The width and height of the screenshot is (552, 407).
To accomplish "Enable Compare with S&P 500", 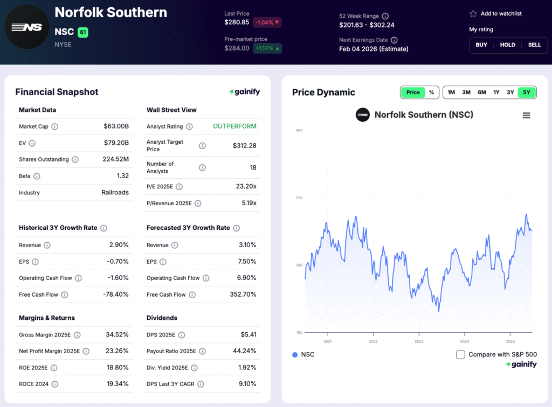I will pyautogui.click(x=460, y=354).
